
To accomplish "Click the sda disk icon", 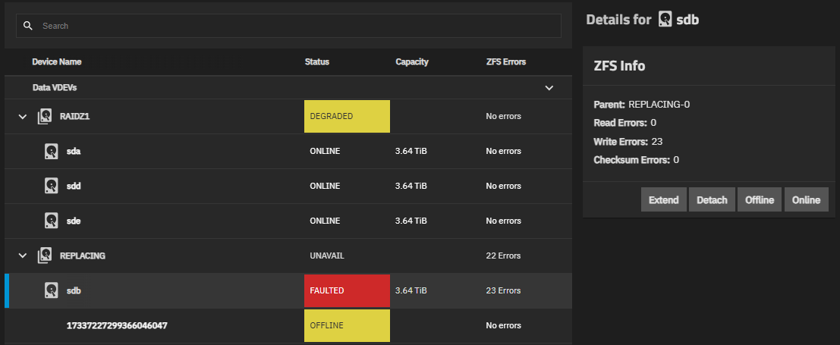I will [51, 151].
